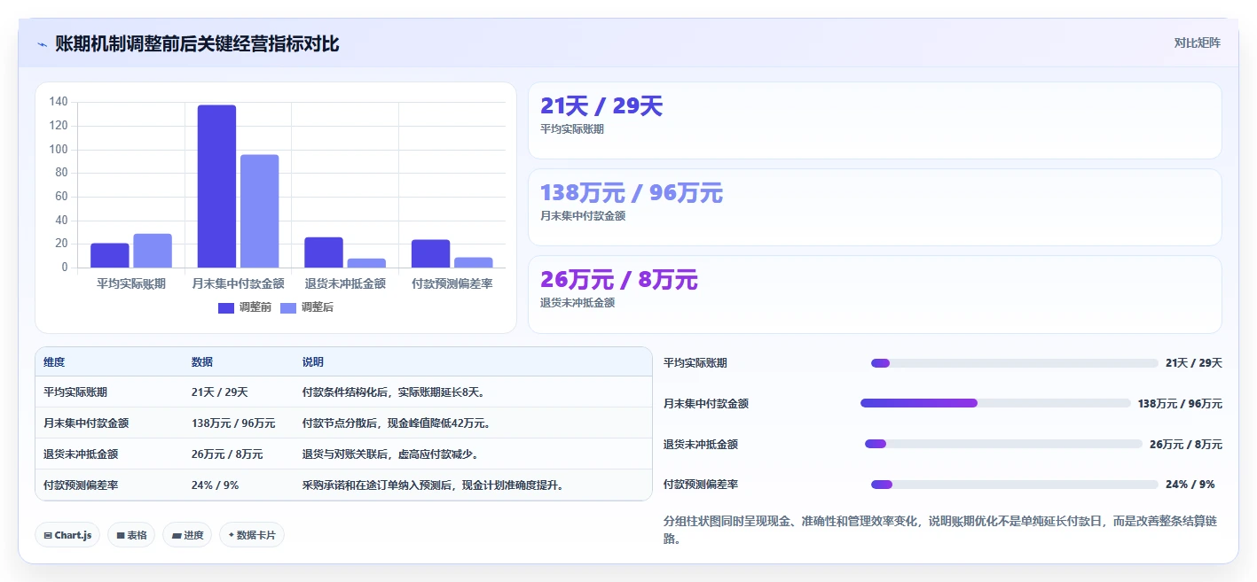The width and height of the screenshot is (1257, 582).
Task: Click the 付款预测偏差率 progress bar
Action: pos(1015,485)
